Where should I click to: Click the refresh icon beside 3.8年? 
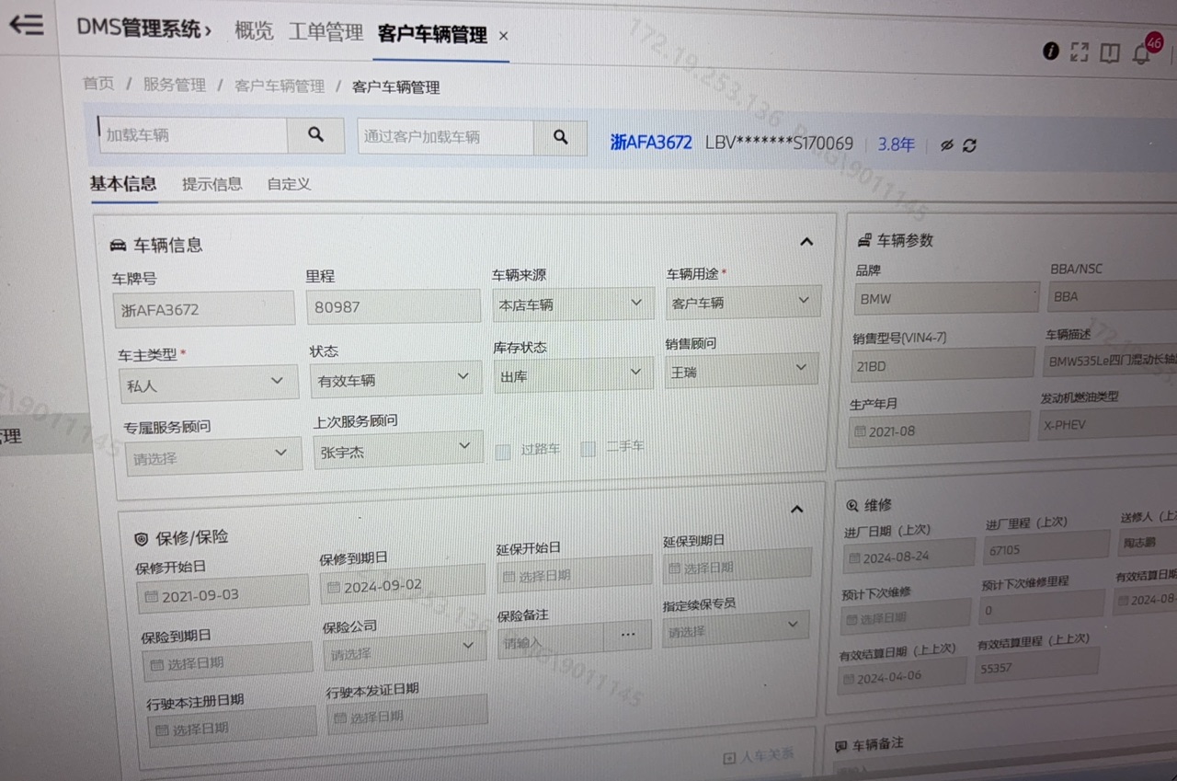969,145
